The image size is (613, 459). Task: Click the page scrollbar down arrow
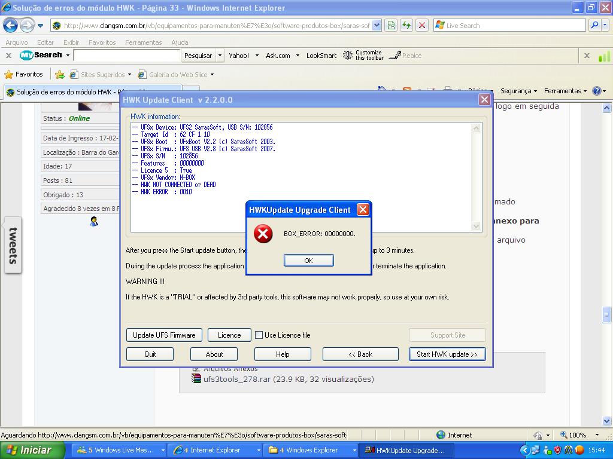[x=606, y=421]
